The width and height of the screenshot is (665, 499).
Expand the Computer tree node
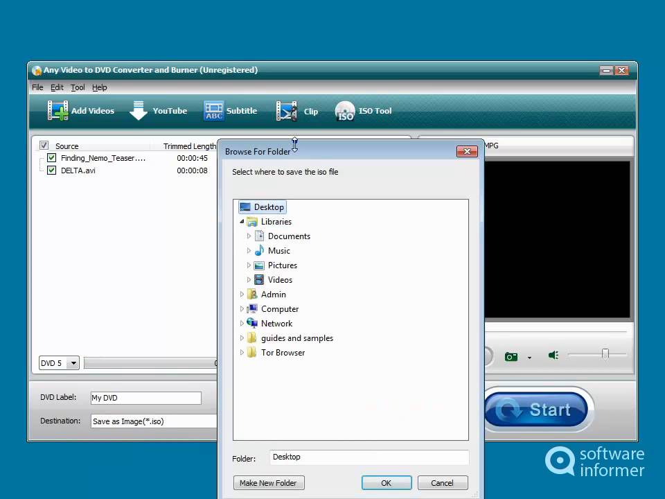click(x=242, y=308)
